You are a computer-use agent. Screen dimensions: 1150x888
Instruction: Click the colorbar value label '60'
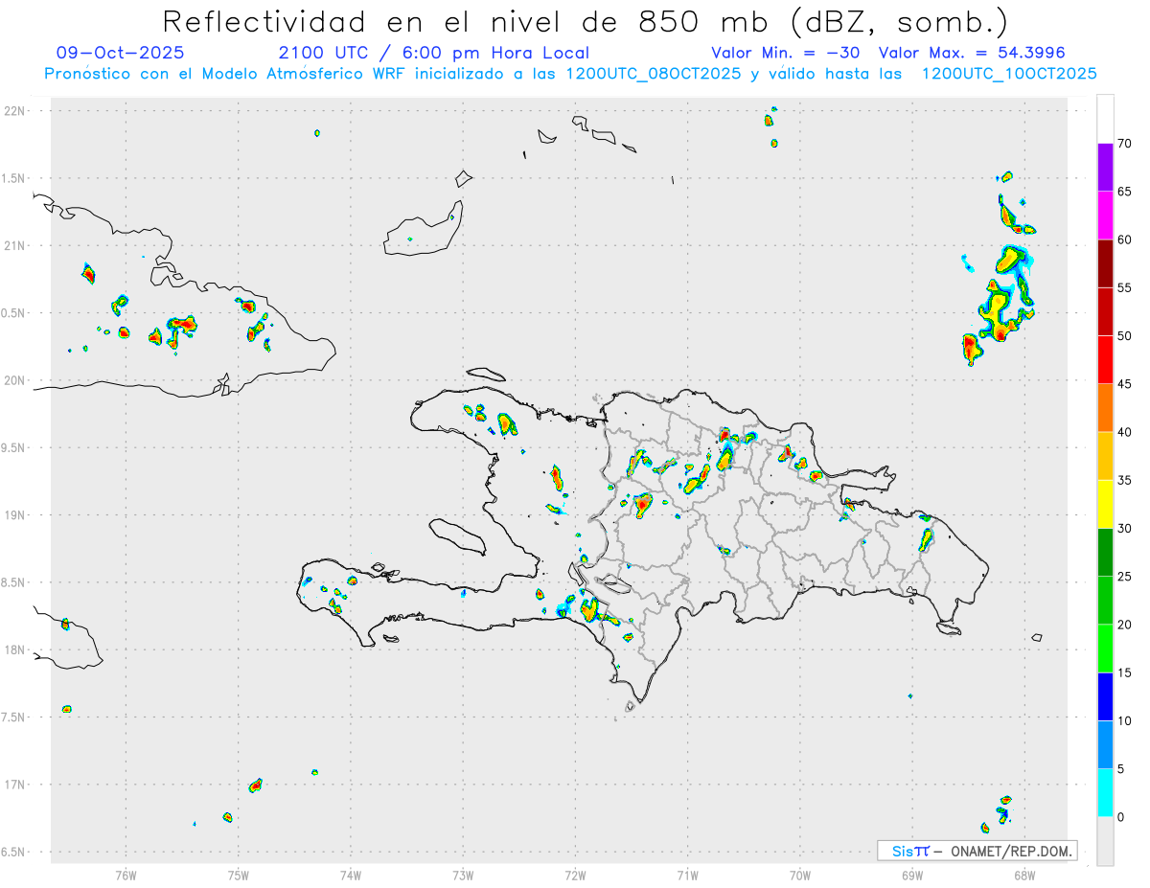tap(1124, 239)
